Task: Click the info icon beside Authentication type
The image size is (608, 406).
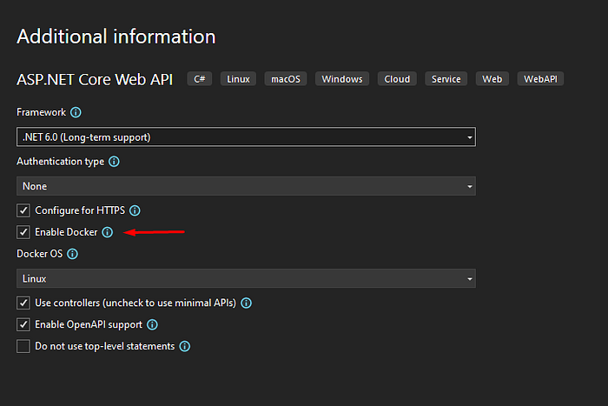Action: (114, 162)
